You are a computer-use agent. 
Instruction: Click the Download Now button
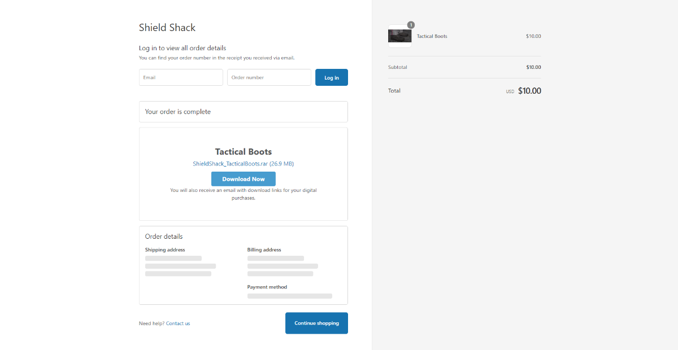[243, 179]
